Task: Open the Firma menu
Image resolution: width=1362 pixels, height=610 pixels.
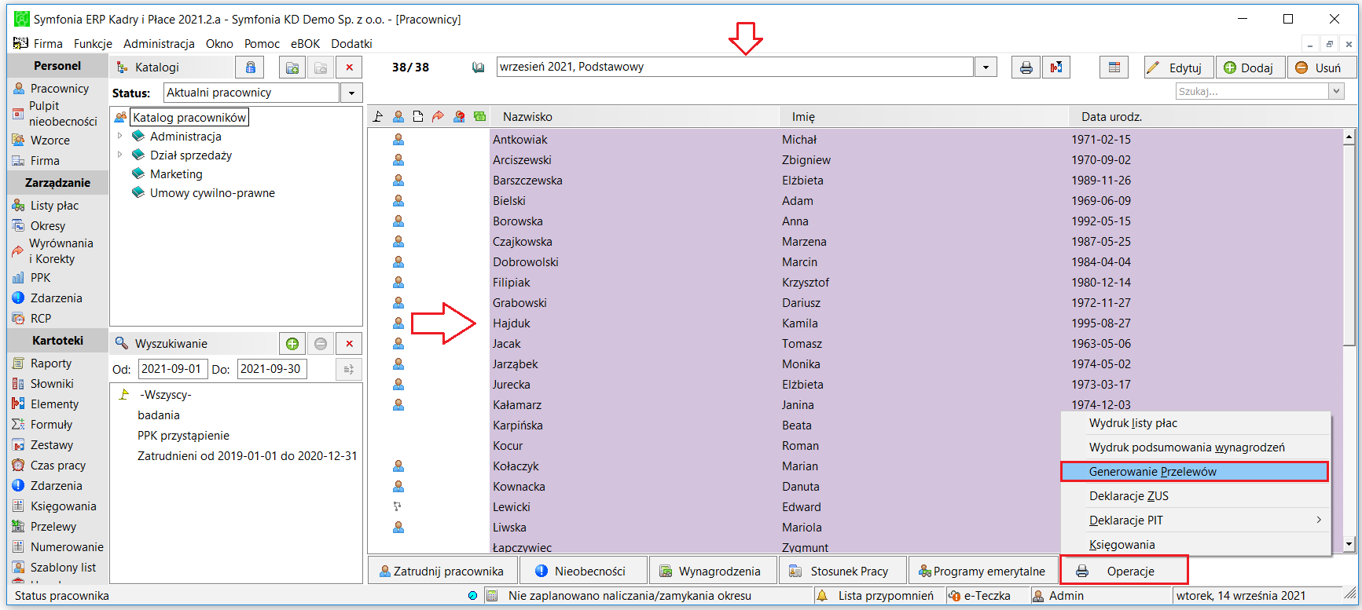Action: pyautogui.click(x=48, y=44)
